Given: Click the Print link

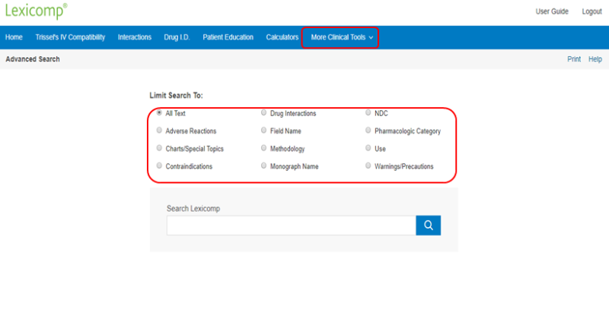Looking at the screenshot, I should [x=574, y=59].
